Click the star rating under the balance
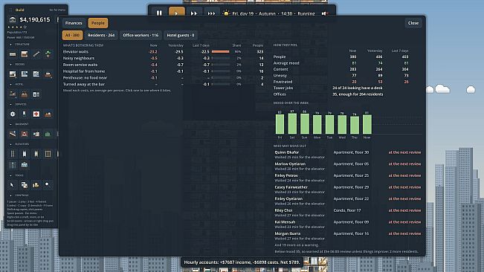 coord(17,27)
